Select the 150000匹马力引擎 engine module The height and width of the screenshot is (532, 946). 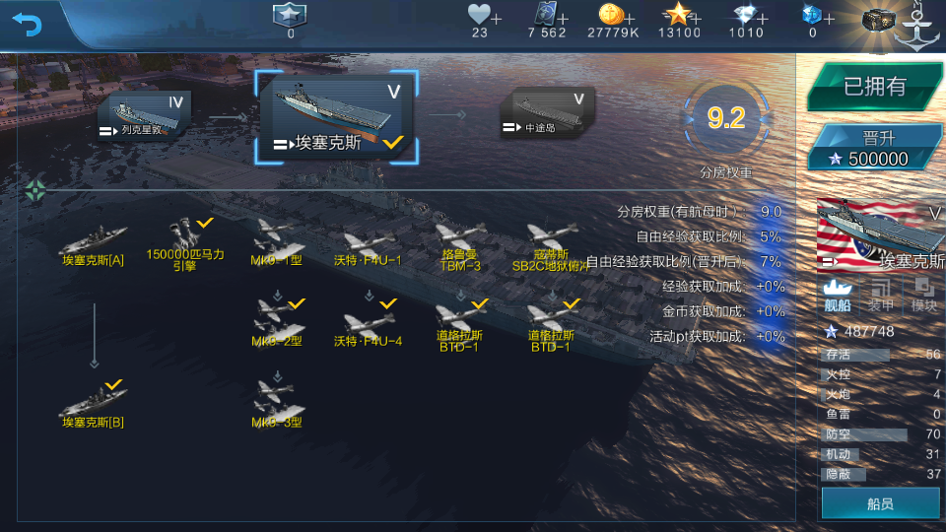(x=185, y=244)
